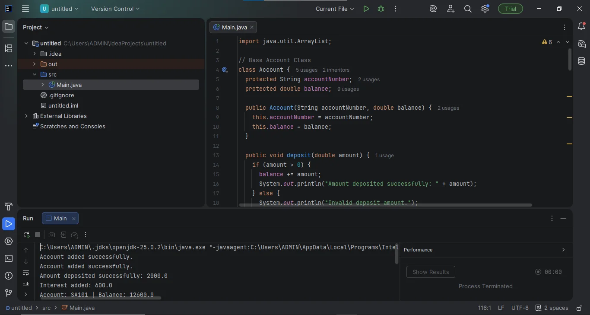Open the Current File run configuration dropdown
This screenshot has height=315, width=590.
pos(335,9)
